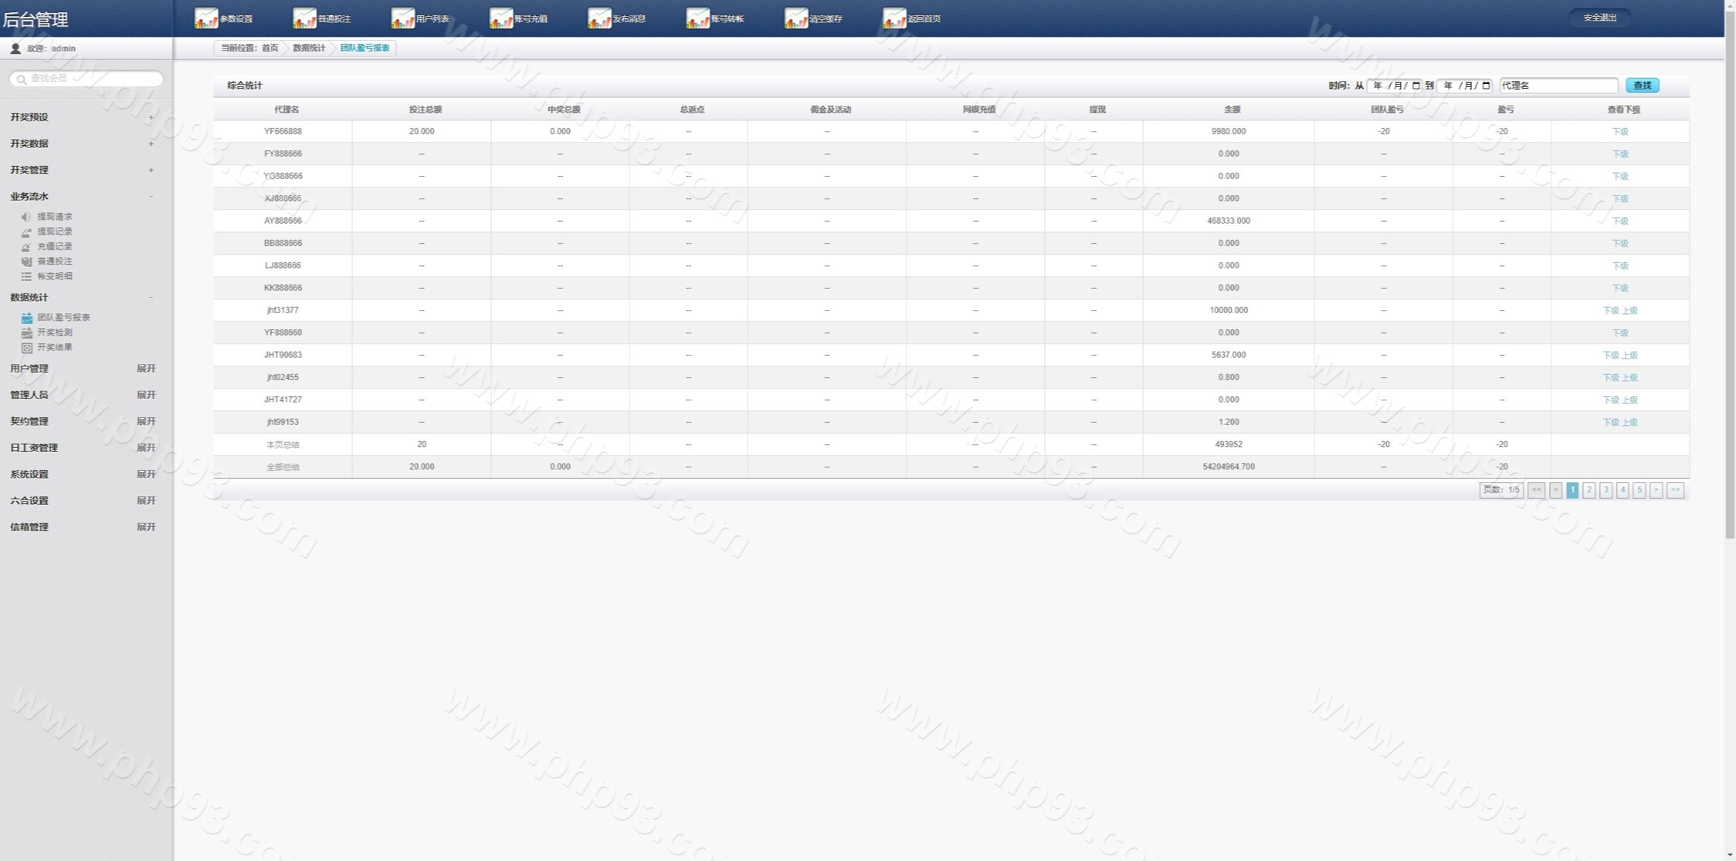Open 账号充值 via its toolbar icon
Screen dimensions: 1736x861
pyautogui.click(x=500, y=18)
